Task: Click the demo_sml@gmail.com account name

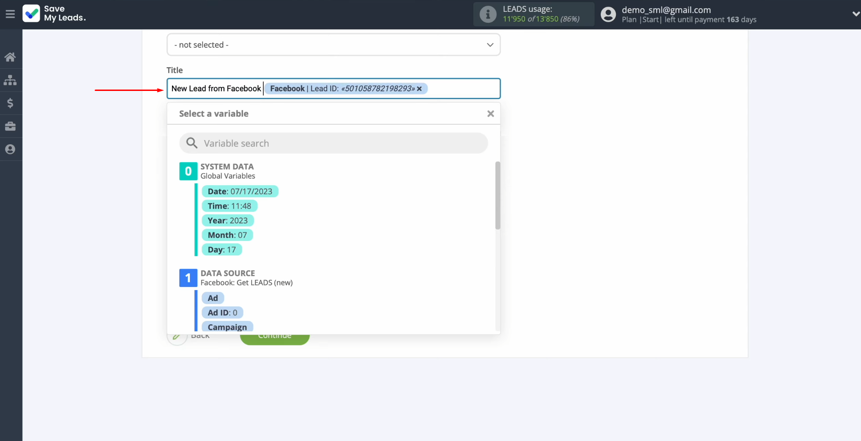Action: click(x=666, y=10)
